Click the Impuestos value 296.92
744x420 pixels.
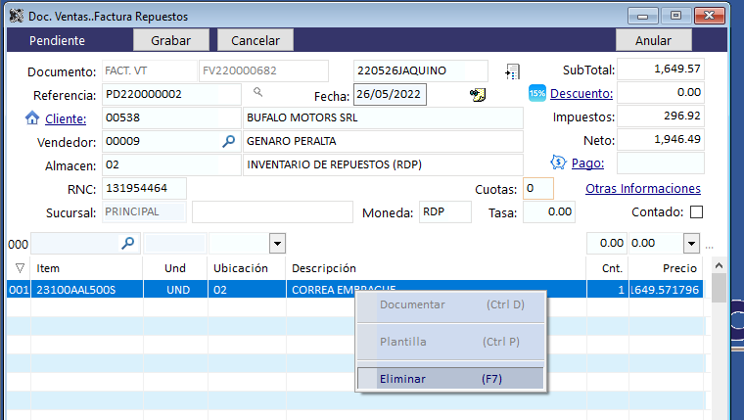click(660, 116)
